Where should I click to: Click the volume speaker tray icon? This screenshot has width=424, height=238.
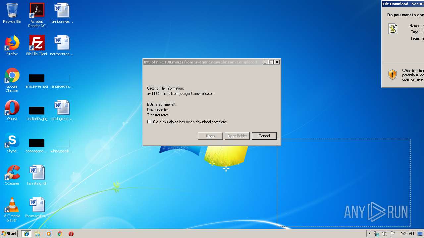pos(385,234)
